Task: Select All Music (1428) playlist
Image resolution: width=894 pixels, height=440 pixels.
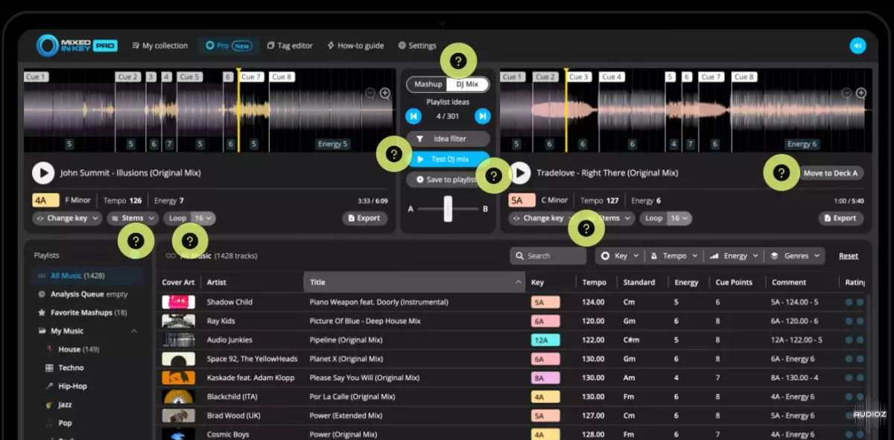Action: tap(88, 275)
